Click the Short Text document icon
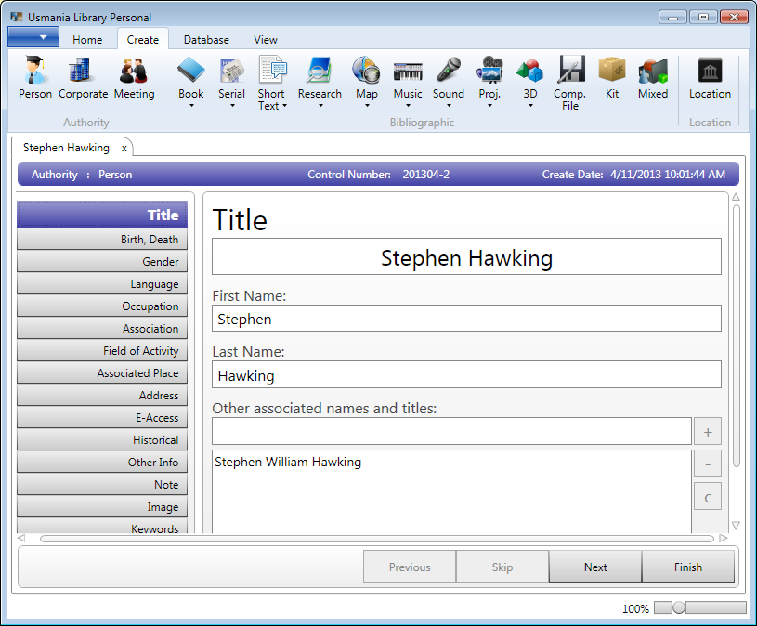 (x=272, y=70)
